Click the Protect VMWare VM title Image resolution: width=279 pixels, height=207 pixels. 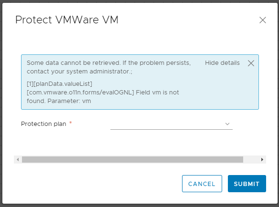point(67,20)
